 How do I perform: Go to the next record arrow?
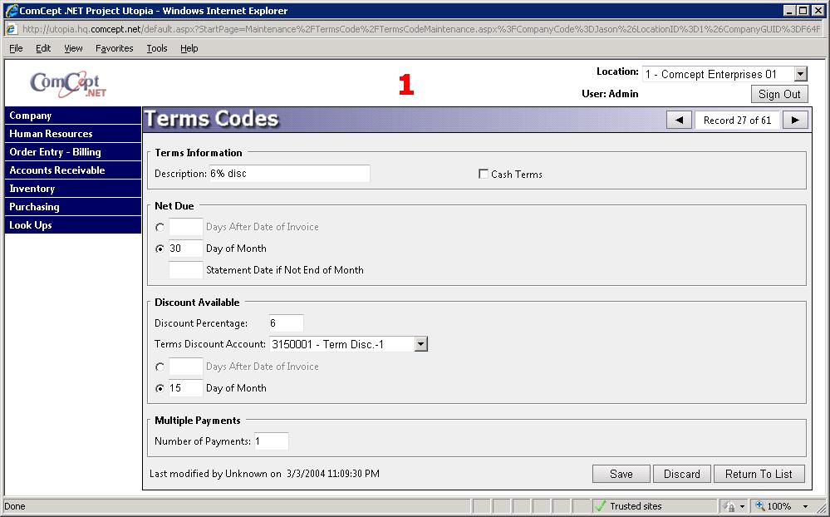coord(795,121)
